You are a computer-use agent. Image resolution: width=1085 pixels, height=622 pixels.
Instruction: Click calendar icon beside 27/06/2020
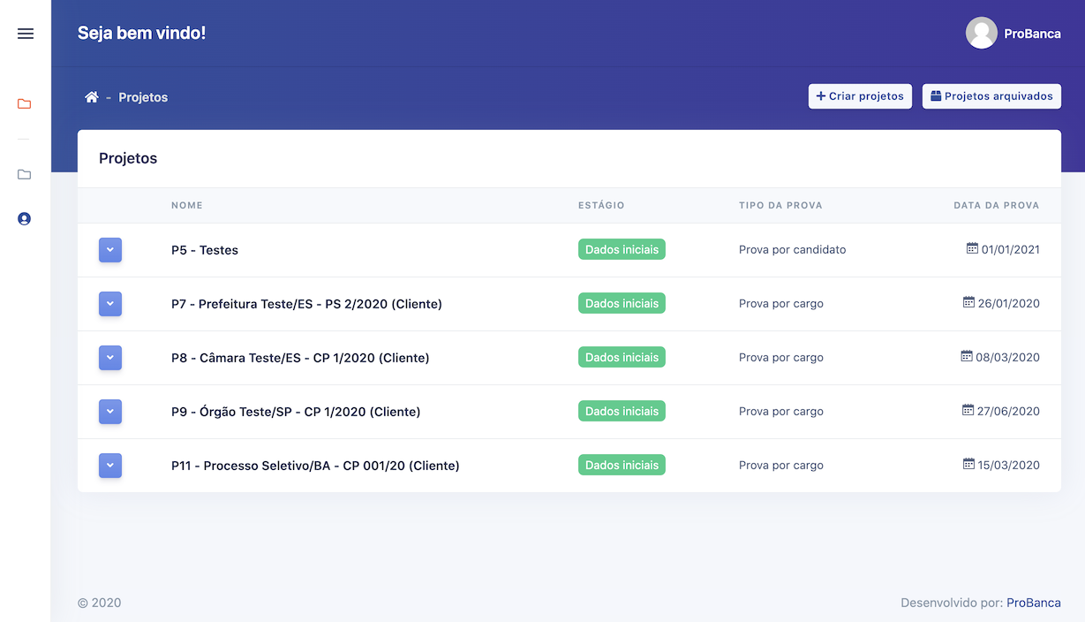click(x=968, y=411)
